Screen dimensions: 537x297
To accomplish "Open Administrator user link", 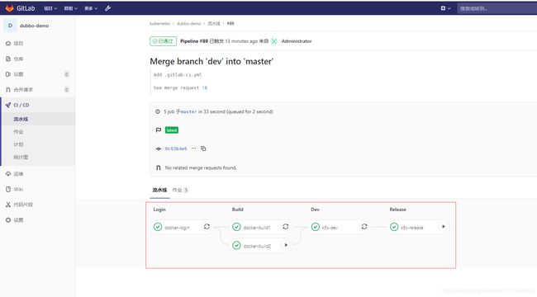I will pos(297,41).
